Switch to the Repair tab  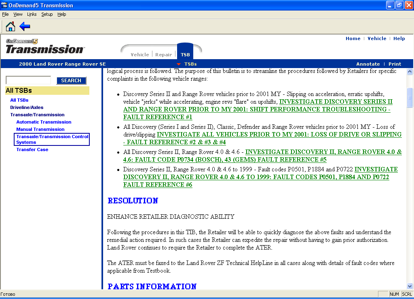coord(163,55)
